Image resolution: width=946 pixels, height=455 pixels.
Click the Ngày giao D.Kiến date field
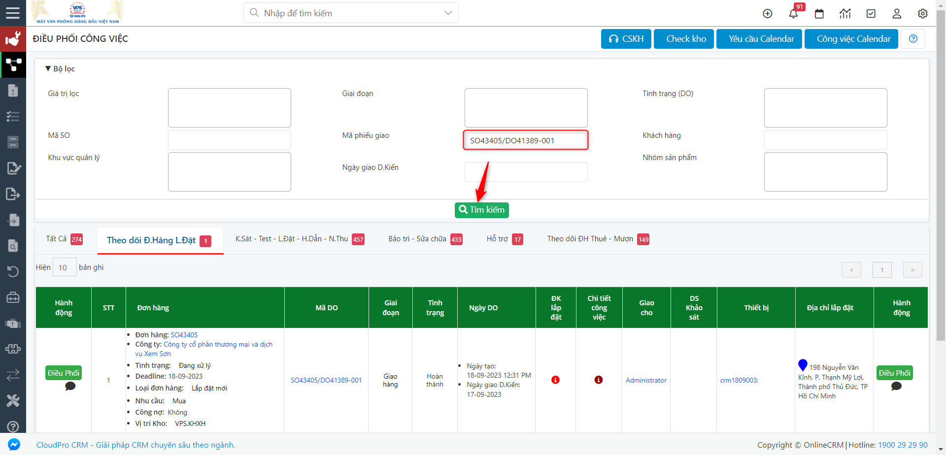click(526, 172)
